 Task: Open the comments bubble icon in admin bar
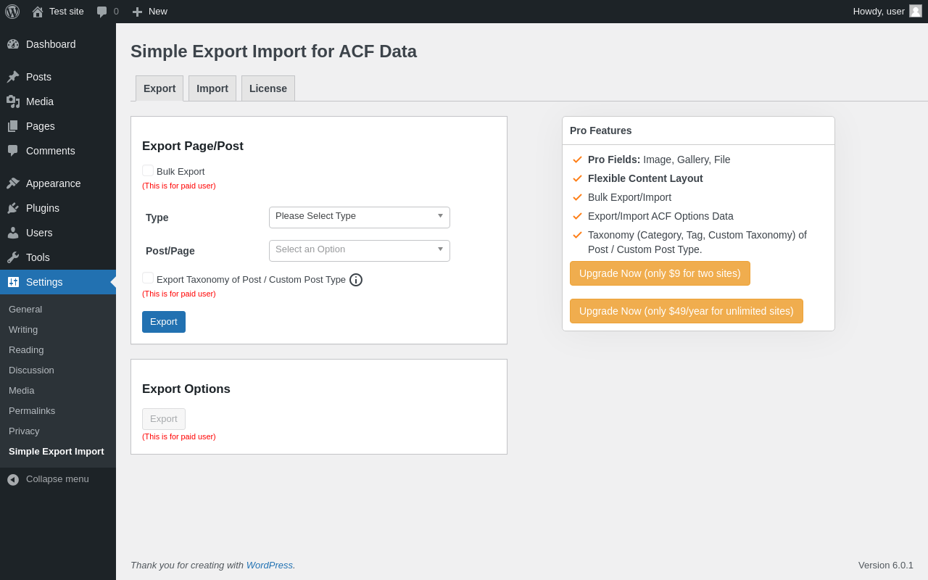click(x=102, y=12)
